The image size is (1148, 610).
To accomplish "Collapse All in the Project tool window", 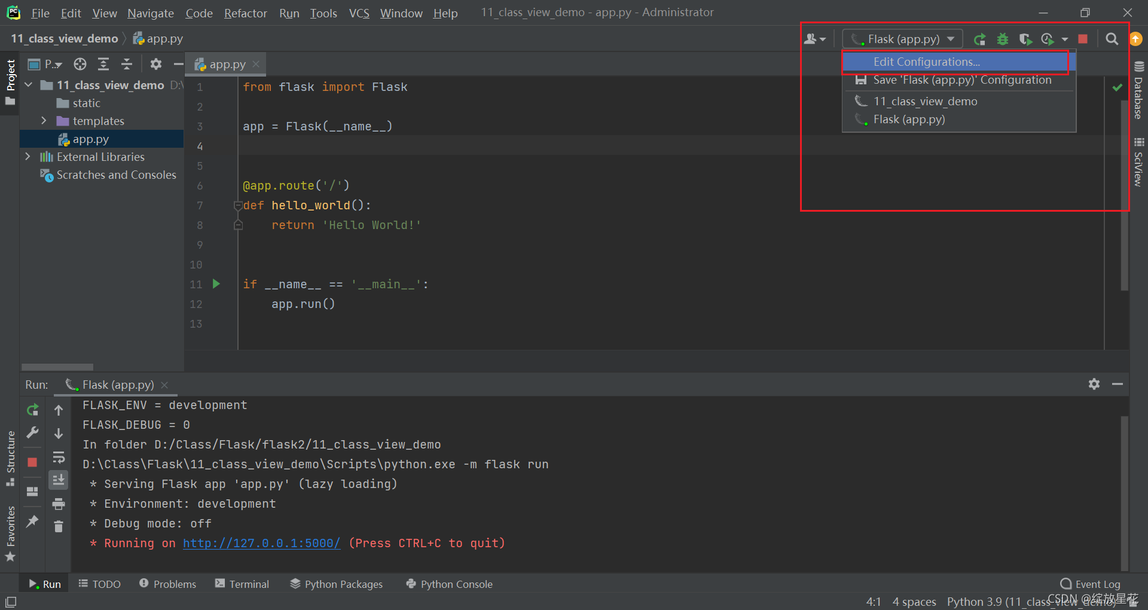I will pos(126,64).
